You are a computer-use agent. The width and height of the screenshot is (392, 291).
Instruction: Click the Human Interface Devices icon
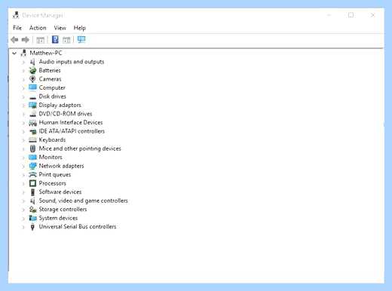(x=32, y=123)
